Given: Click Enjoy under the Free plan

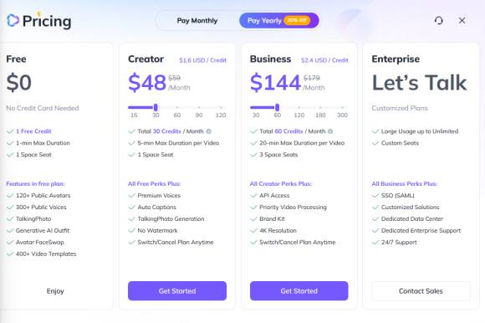Looking at the screenshot, I should (55, 291).
